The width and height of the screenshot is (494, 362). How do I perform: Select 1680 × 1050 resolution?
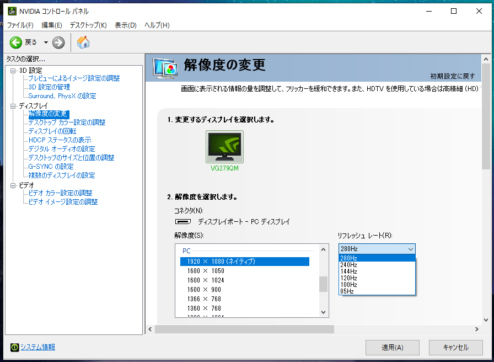(x=244, y=271)
